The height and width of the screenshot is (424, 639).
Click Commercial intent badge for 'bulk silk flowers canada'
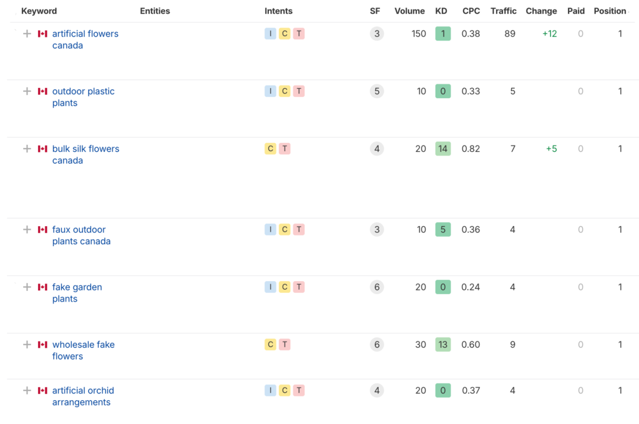coord(270,149)
